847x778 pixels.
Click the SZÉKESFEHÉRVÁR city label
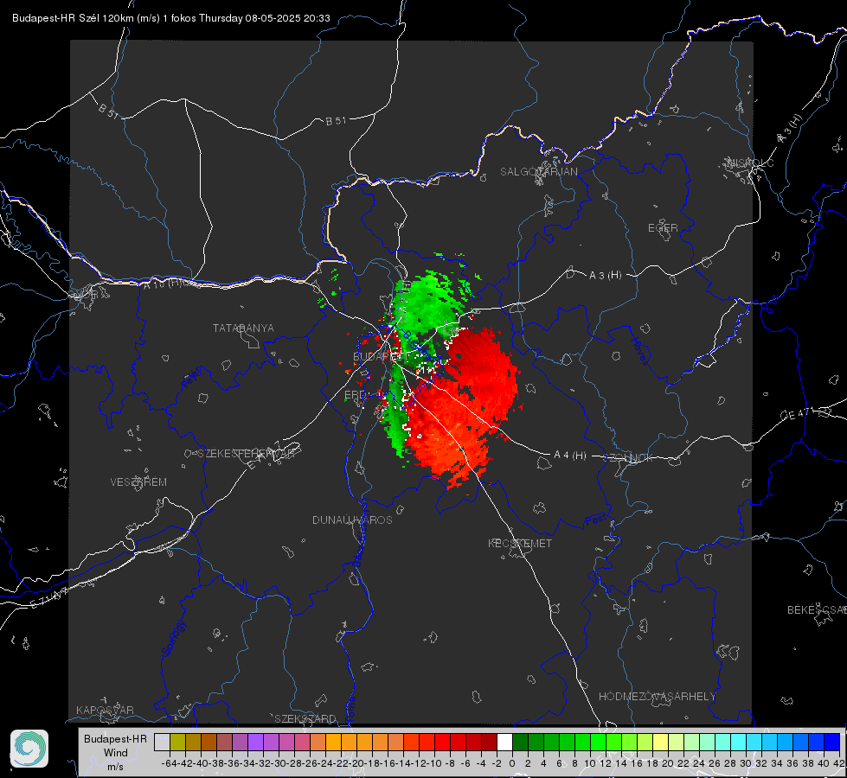click(x=247, y=454)
